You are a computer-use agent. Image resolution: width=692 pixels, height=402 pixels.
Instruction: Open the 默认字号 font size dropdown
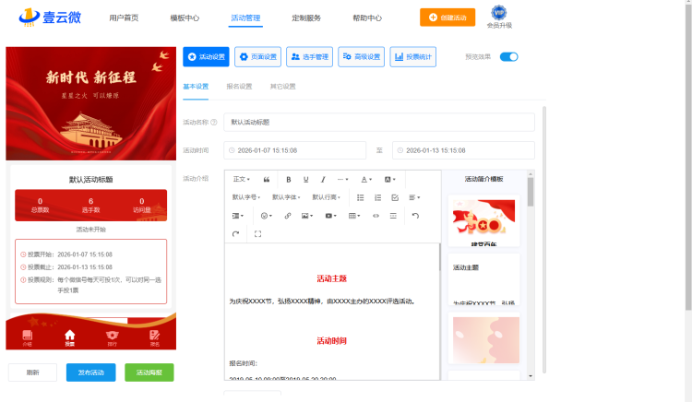pos(246,197)
